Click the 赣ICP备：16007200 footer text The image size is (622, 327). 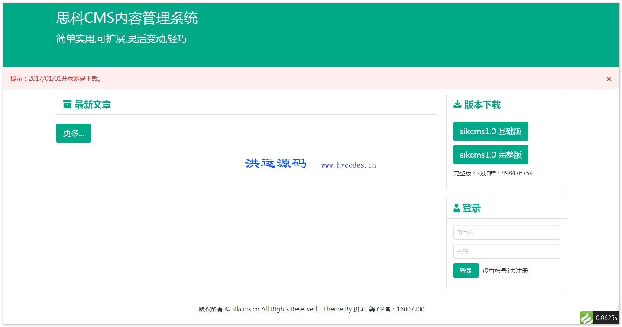pos(397,309)
